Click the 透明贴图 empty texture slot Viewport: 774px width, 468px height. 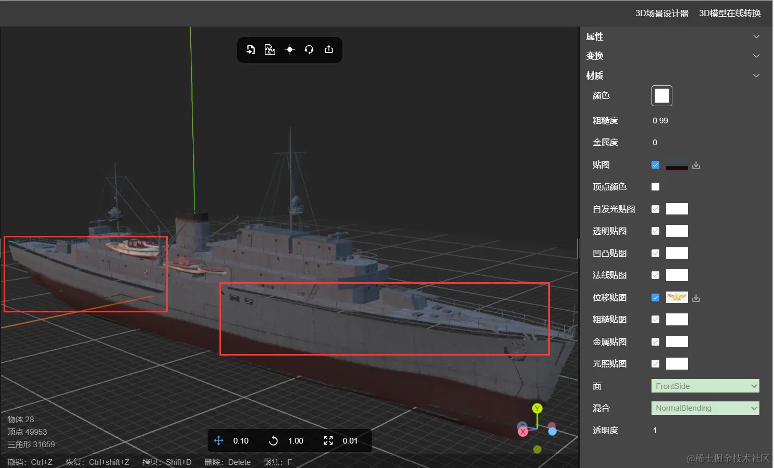click(677, 231)
